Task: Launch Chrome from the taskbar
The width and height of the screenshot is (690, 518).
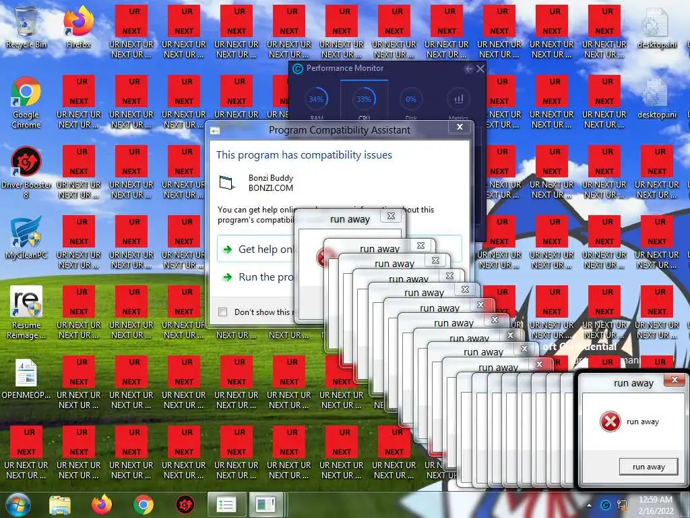Action: point(144,505)
